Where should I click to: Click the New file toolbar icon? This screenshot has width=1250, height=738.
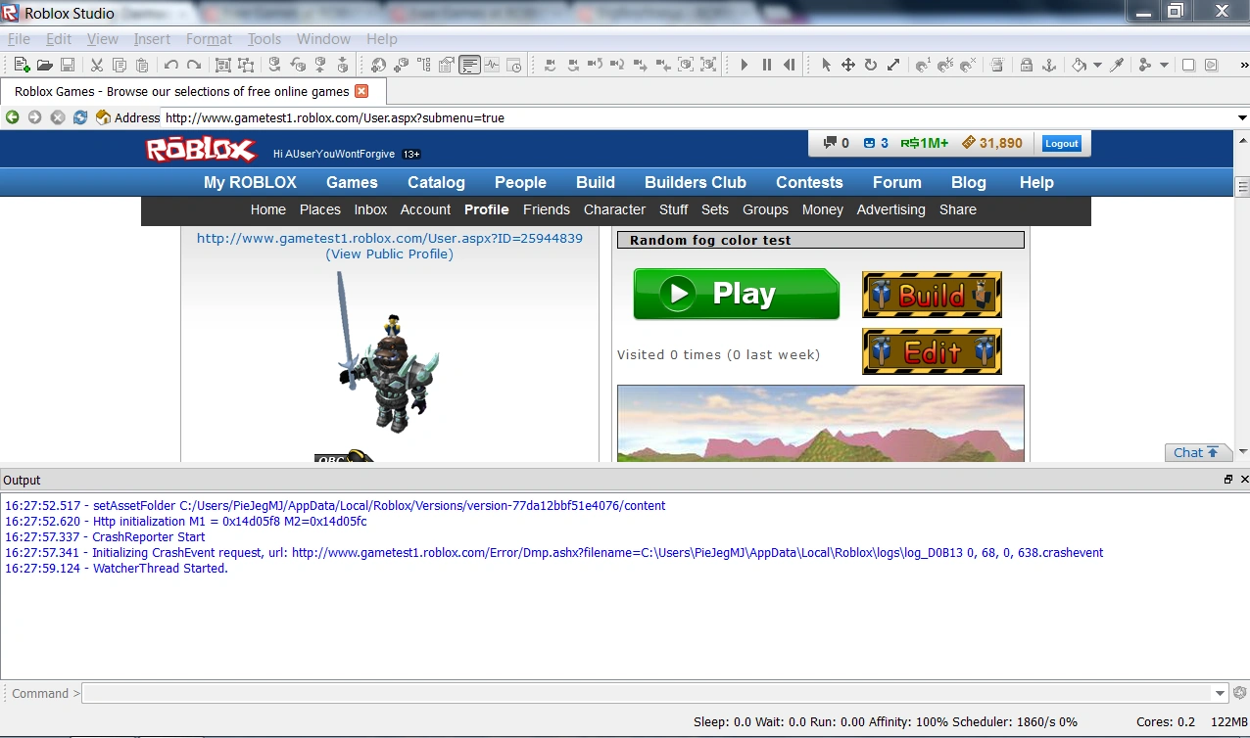pos(22,65)
